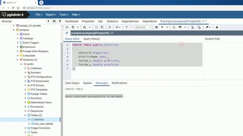Switch to the Notifications tab
This screenshot has height=136, width=243.
pos(119,83)
